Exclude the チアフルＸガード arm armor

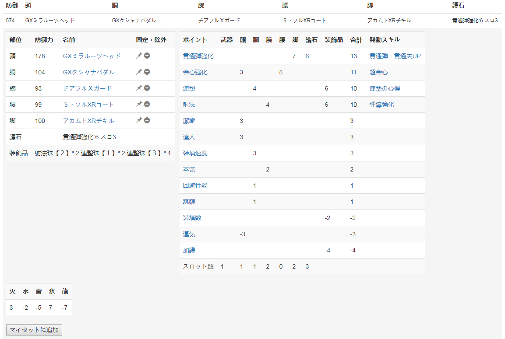(x=146, y=88)
